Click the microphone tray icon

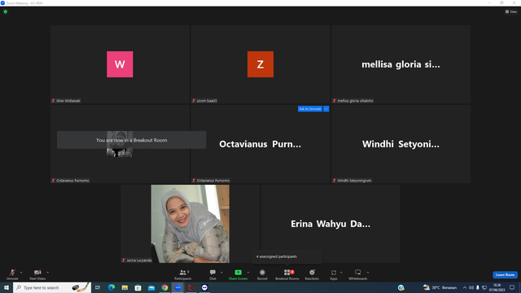click(478, 287)
